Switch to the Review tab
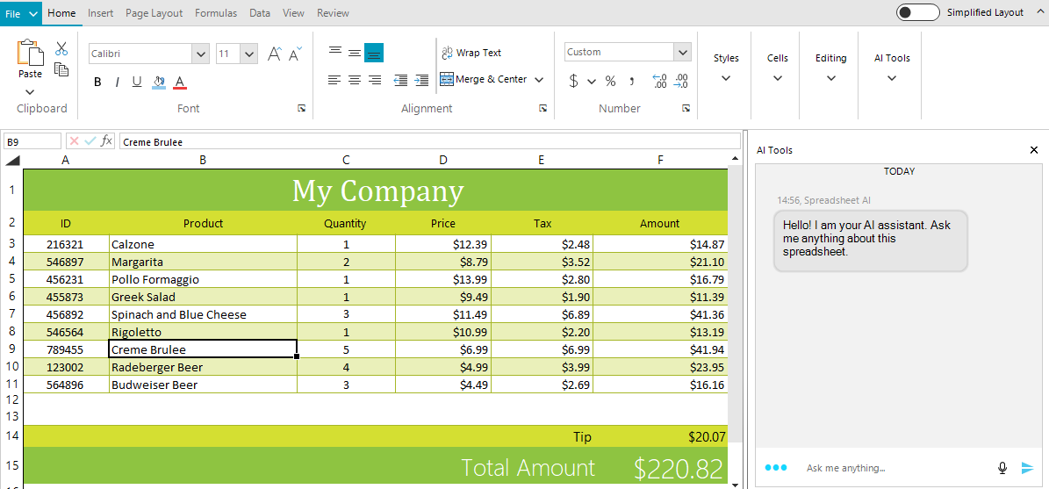1049x489 pixels. [x=333, y=12]
